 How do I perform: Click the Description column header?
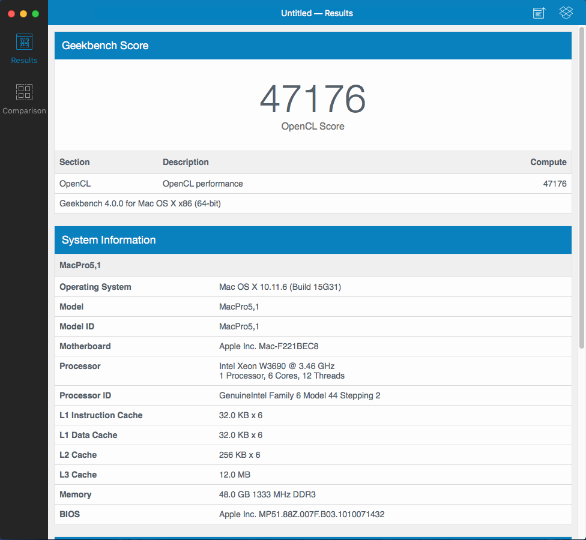[186, 162]
